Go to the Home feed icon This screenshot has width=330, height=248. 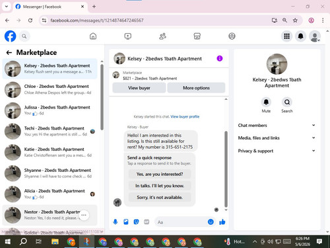(93, 36)
